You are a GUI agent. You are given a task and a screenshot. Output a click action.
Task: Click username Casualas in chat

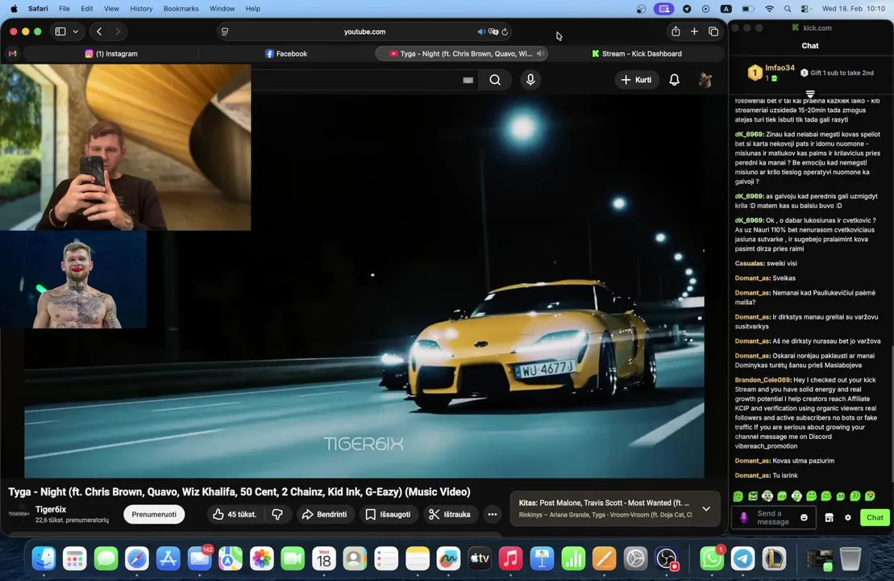(x=749, y=264)
